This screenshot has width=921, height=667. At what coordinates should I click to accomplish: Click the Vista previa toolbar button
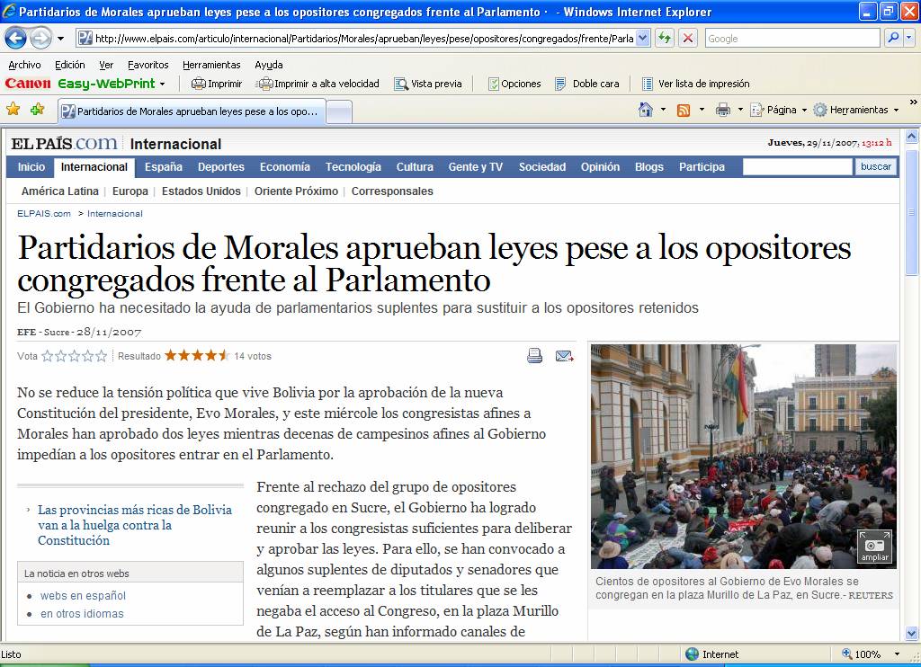pyautogui.click(x=428, y=84)
